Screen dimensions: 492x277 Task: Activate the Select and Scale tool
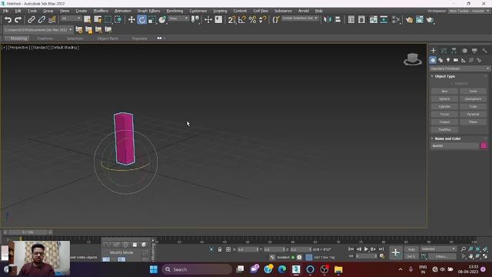[152, 20]
